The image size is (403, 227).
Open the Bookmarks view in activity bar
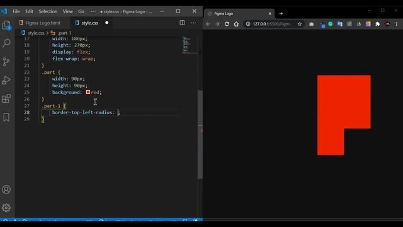pos(6,117)
